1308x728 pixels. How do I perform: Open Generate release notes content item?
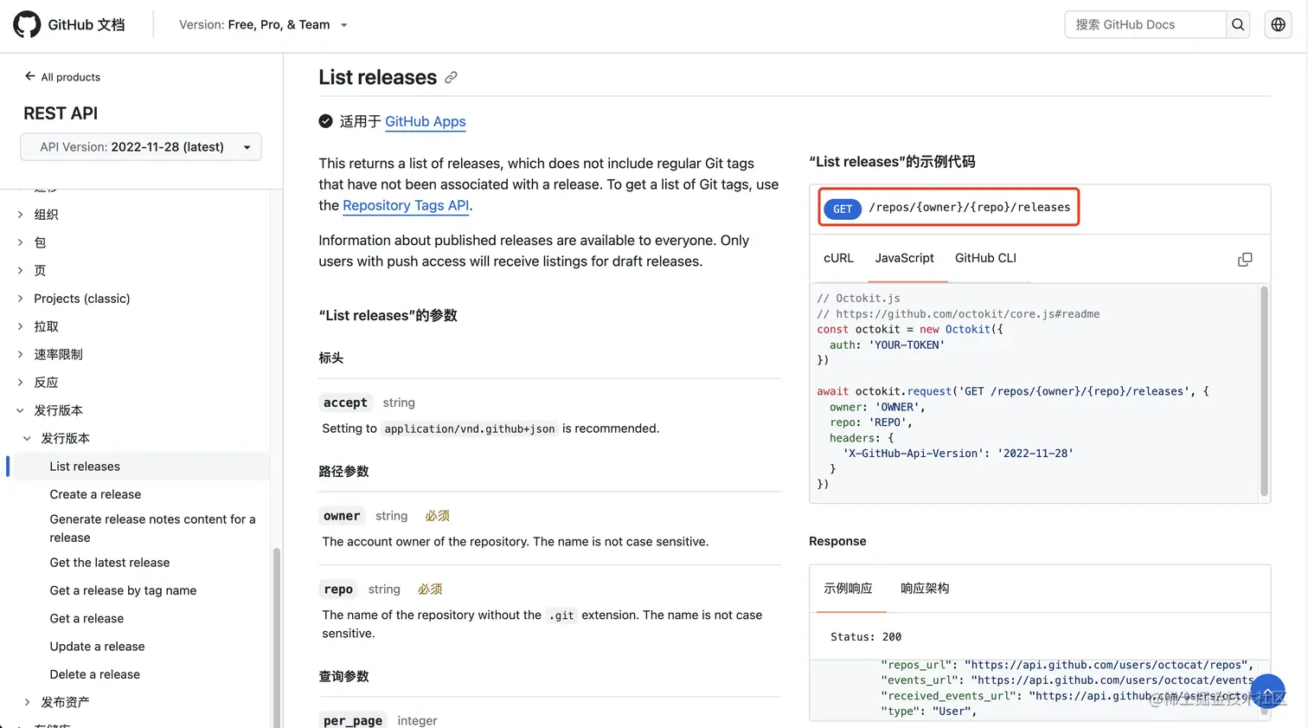point(152,528)
